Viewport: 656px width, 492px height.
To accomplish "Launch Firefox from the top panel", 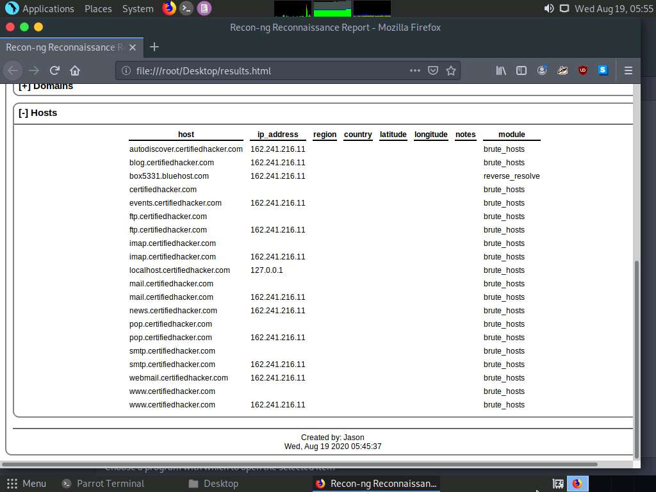I will coord(169,8).
